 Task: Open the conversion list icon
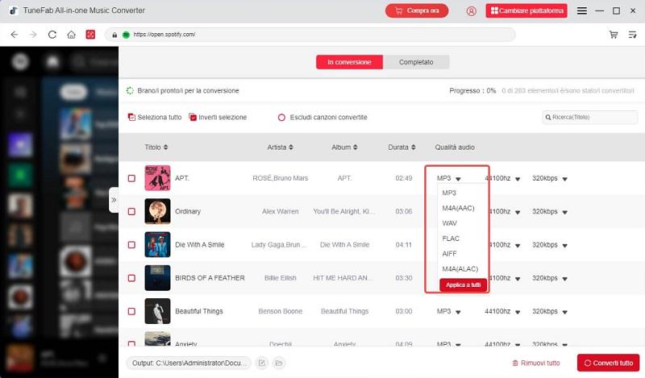click(633, 35)
